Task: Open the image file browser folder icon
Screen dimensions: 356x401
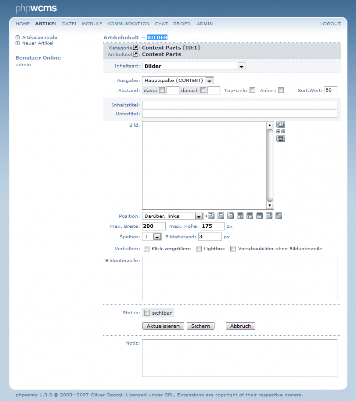Action: pyautogui.click(x=281, y=124)
